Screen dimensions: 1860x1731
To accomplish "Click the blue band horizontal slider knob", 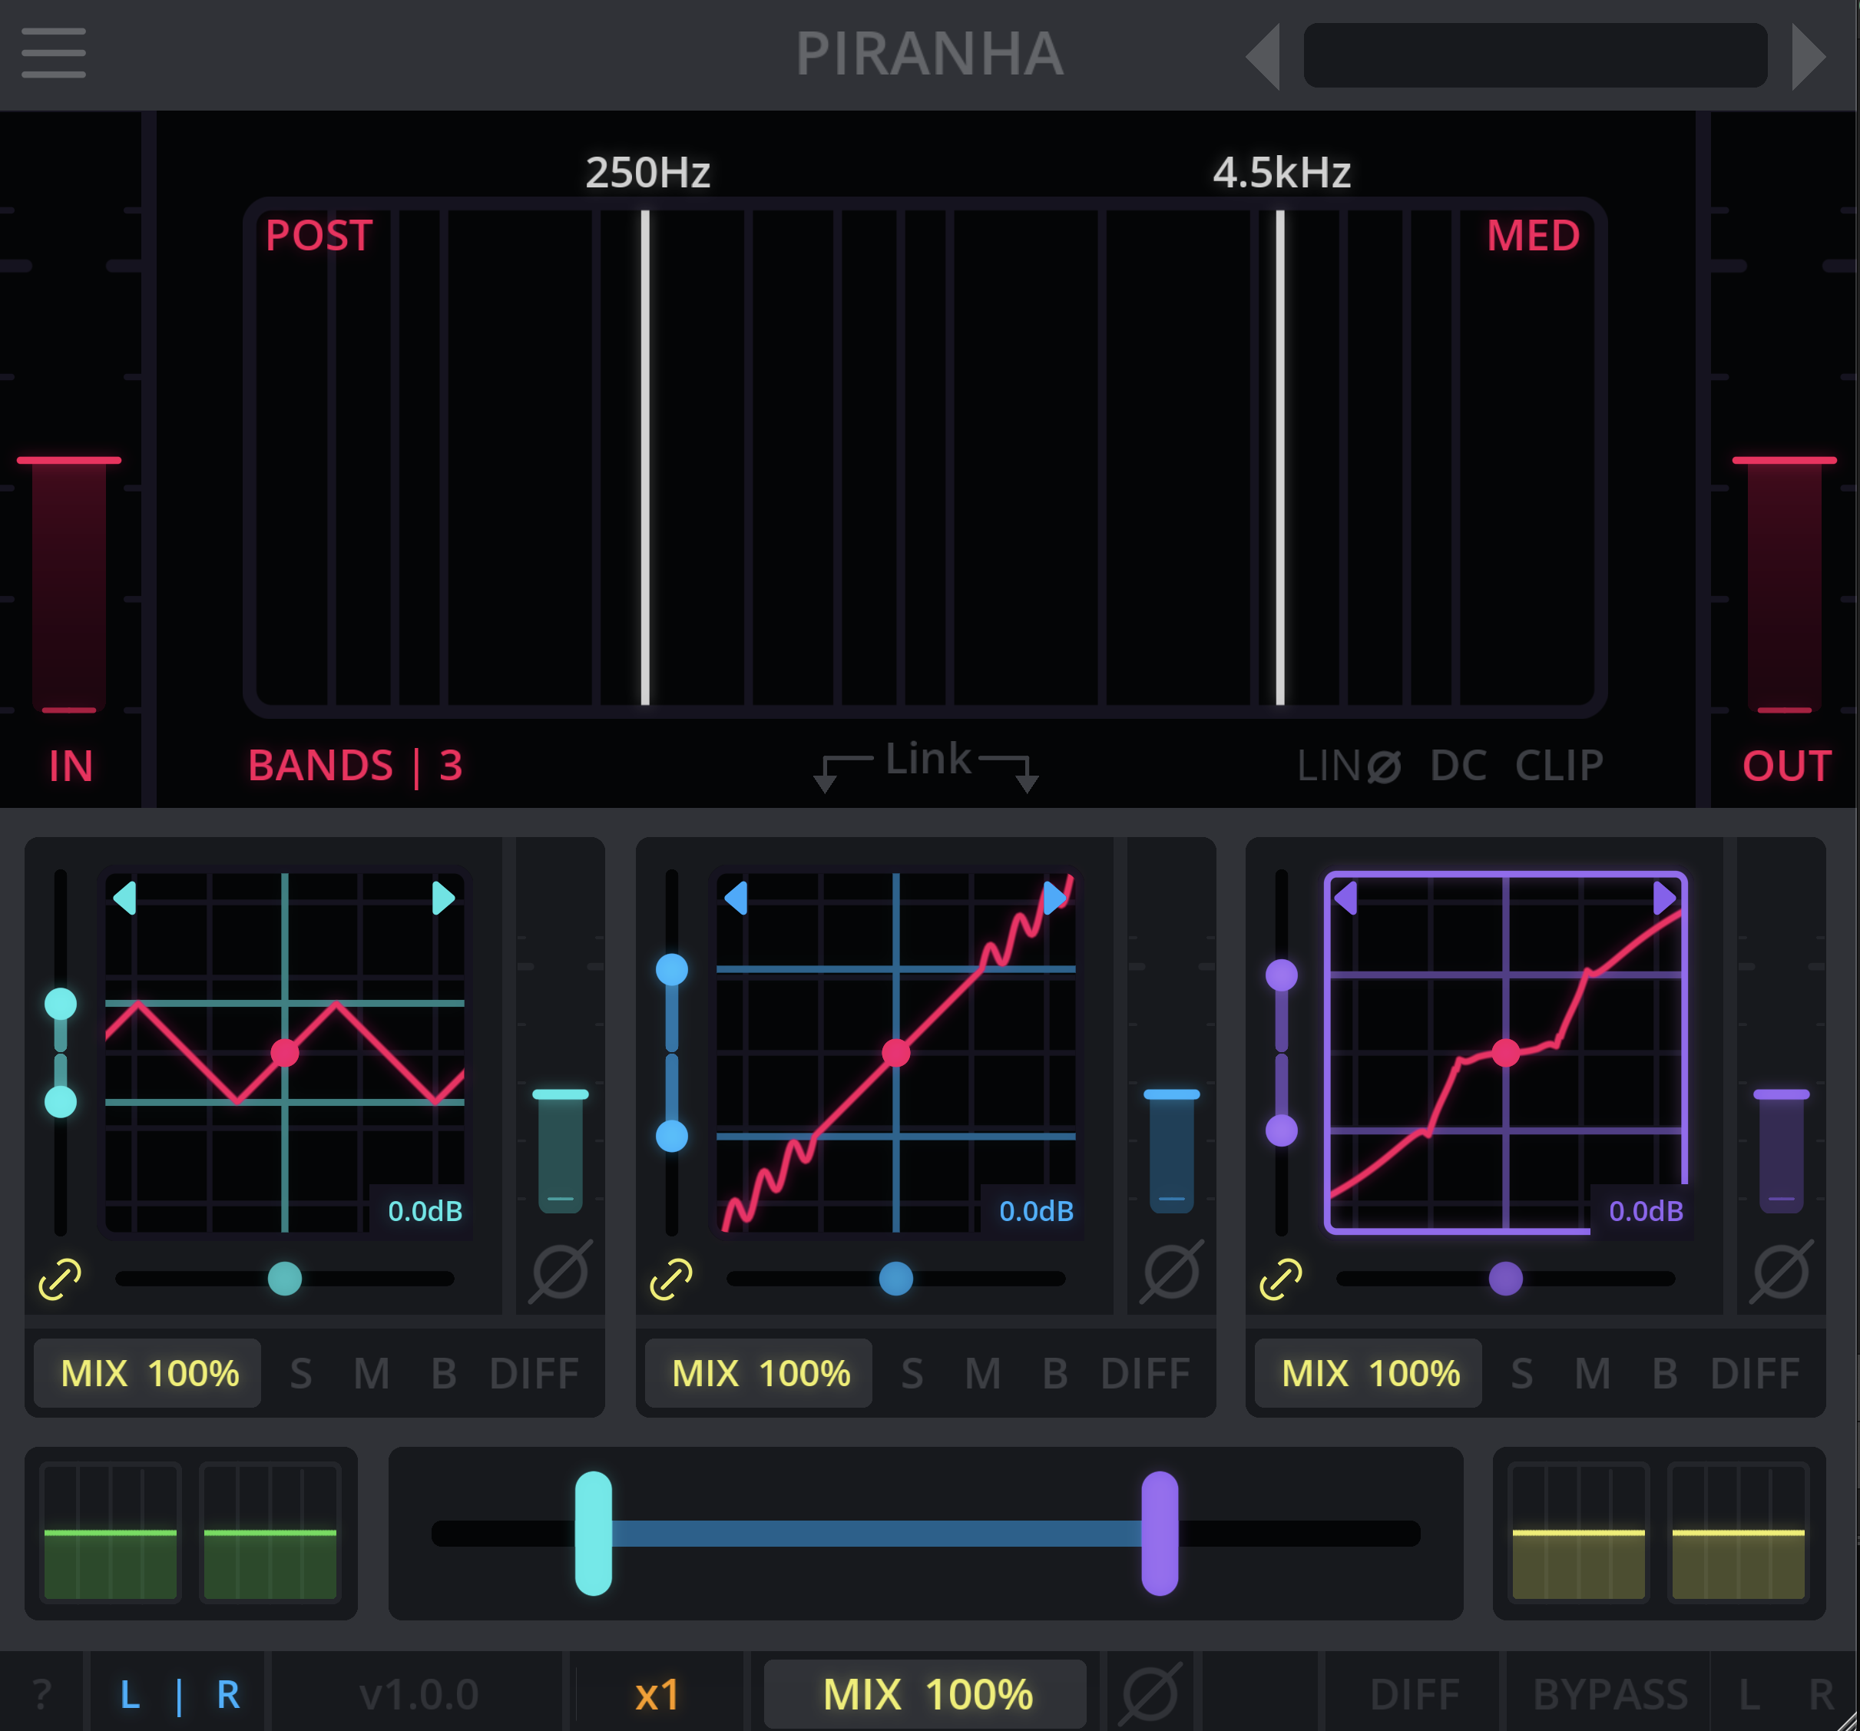I will [896, 1279].
